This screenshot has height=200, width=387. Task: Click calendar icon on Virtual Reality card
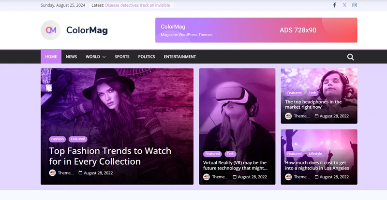pos(235,177)
